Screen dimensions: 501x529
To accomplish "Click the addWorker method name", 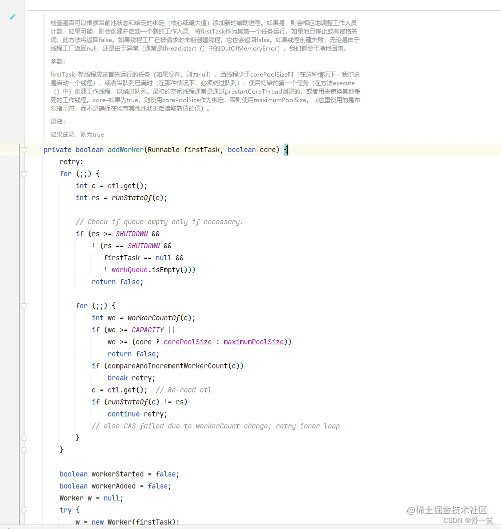I will tap(126, 150).
